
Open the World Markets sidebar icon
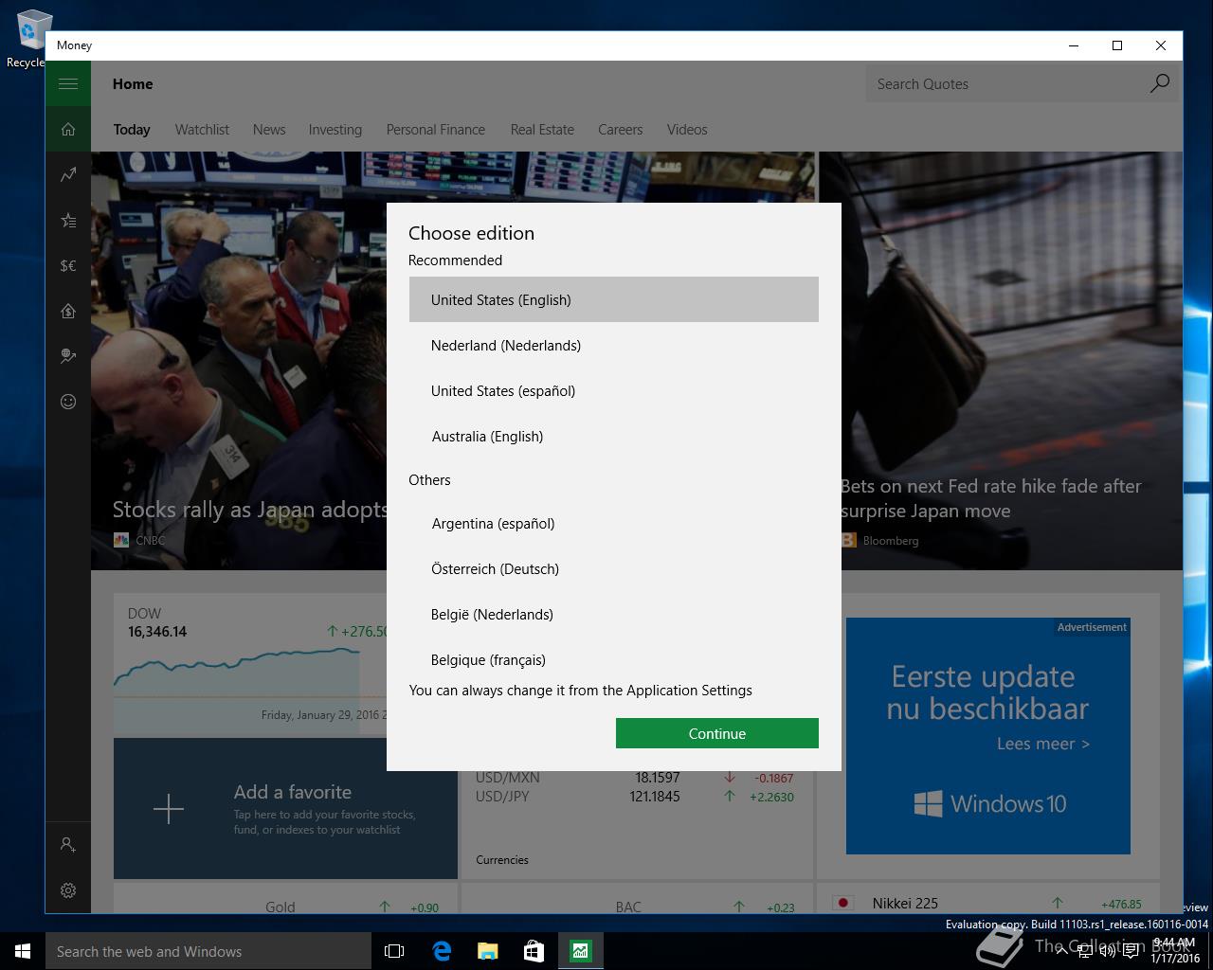68,357
